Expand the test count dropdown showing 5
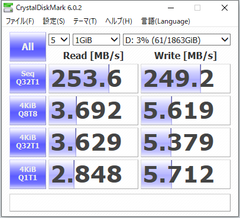This screenshot has width=240, height=218. 59,40
